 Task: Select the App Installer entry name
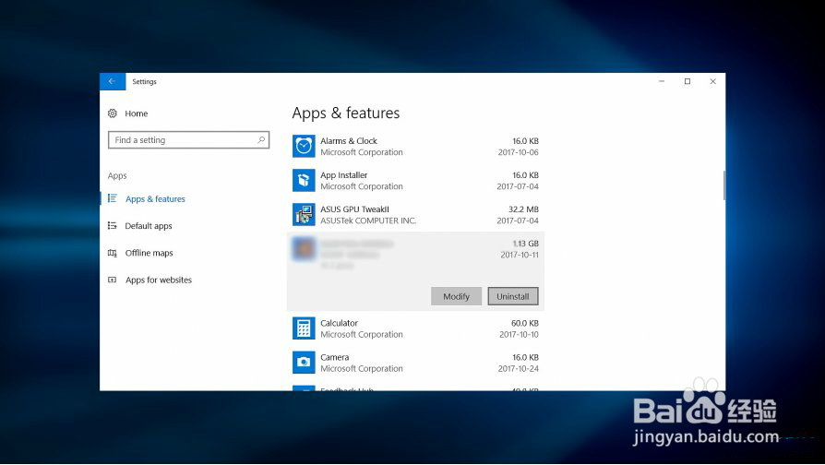[x=344, y=175]
